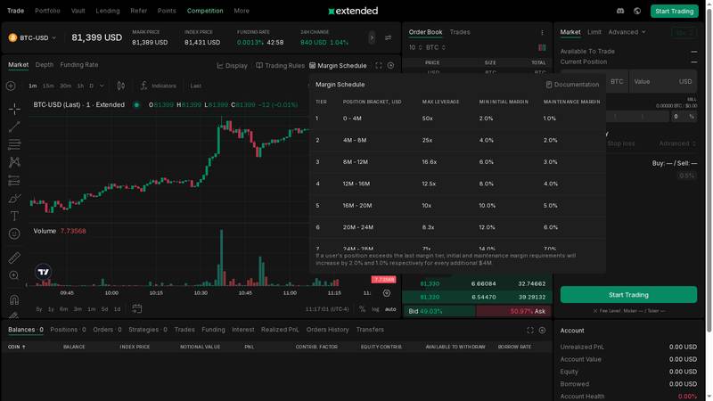Select the brush drawing tool

pos(14,198)
